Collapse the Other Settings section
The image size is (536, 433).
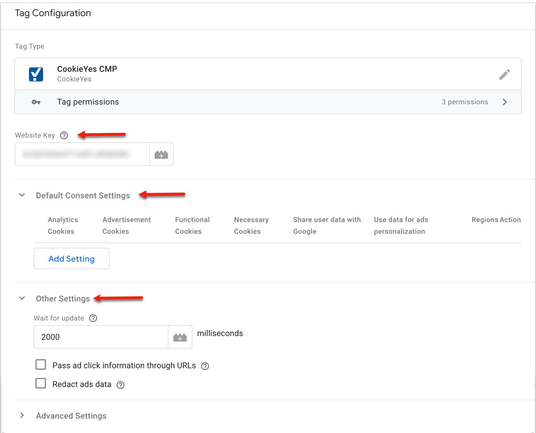22,298
